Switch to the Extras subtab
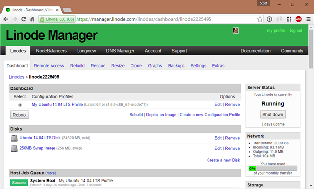Viewport: 314px width, 189px height. tap(218, 66)
